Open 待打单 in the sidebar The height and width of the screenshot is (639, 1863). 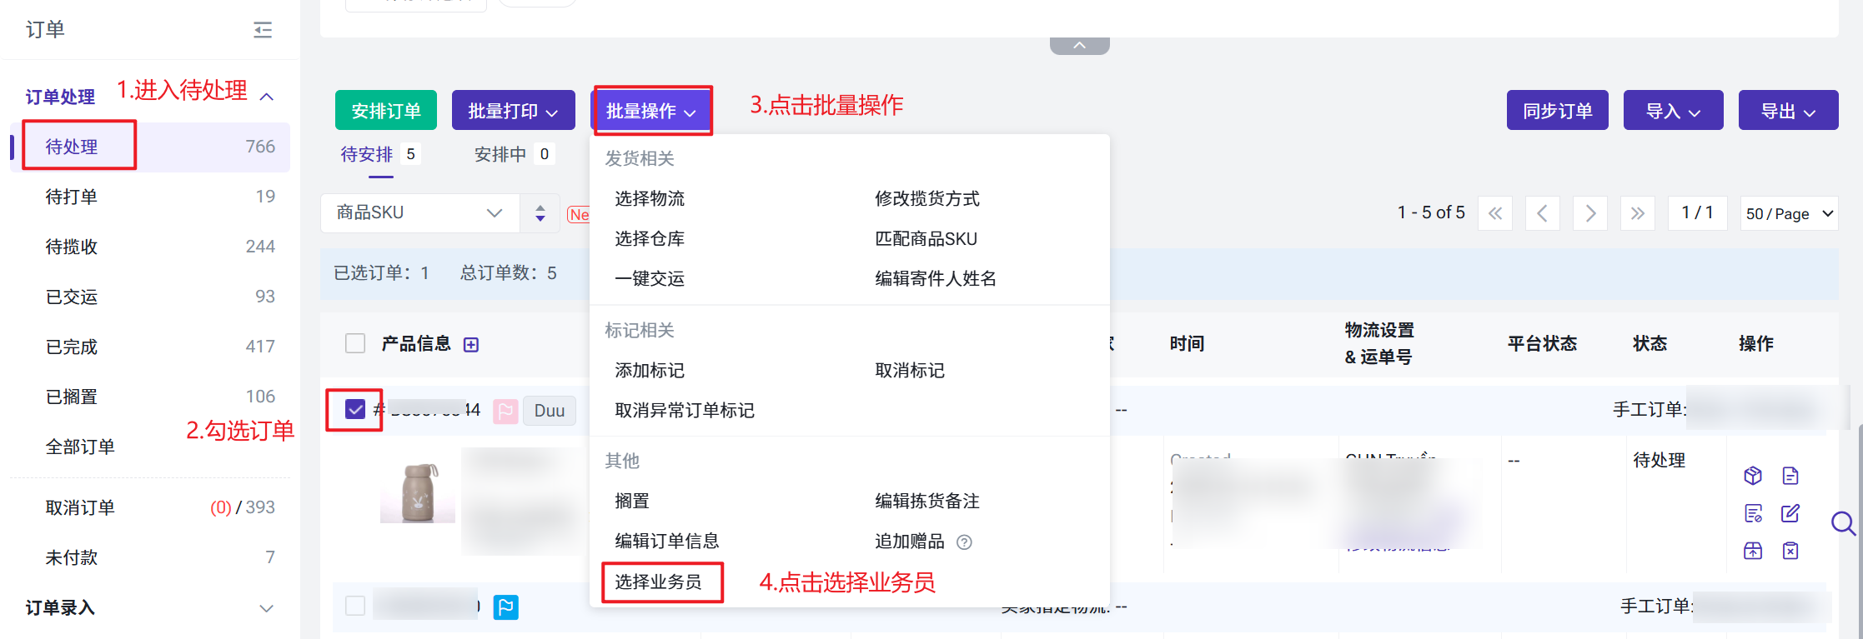72,197
